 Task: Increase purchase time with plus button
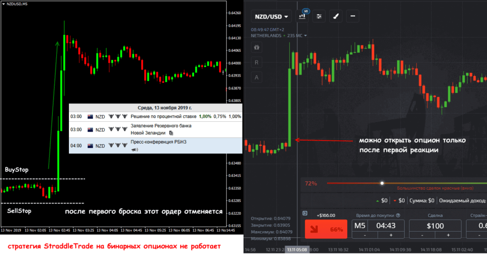(391, 235)
